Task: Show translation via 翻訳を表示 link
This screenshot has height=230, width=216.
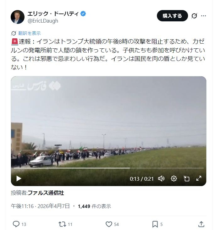Action: (30, 33)
